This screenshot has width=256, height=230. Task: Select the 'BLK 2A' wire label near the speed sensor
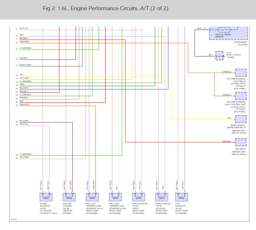[x=202, y=28]
